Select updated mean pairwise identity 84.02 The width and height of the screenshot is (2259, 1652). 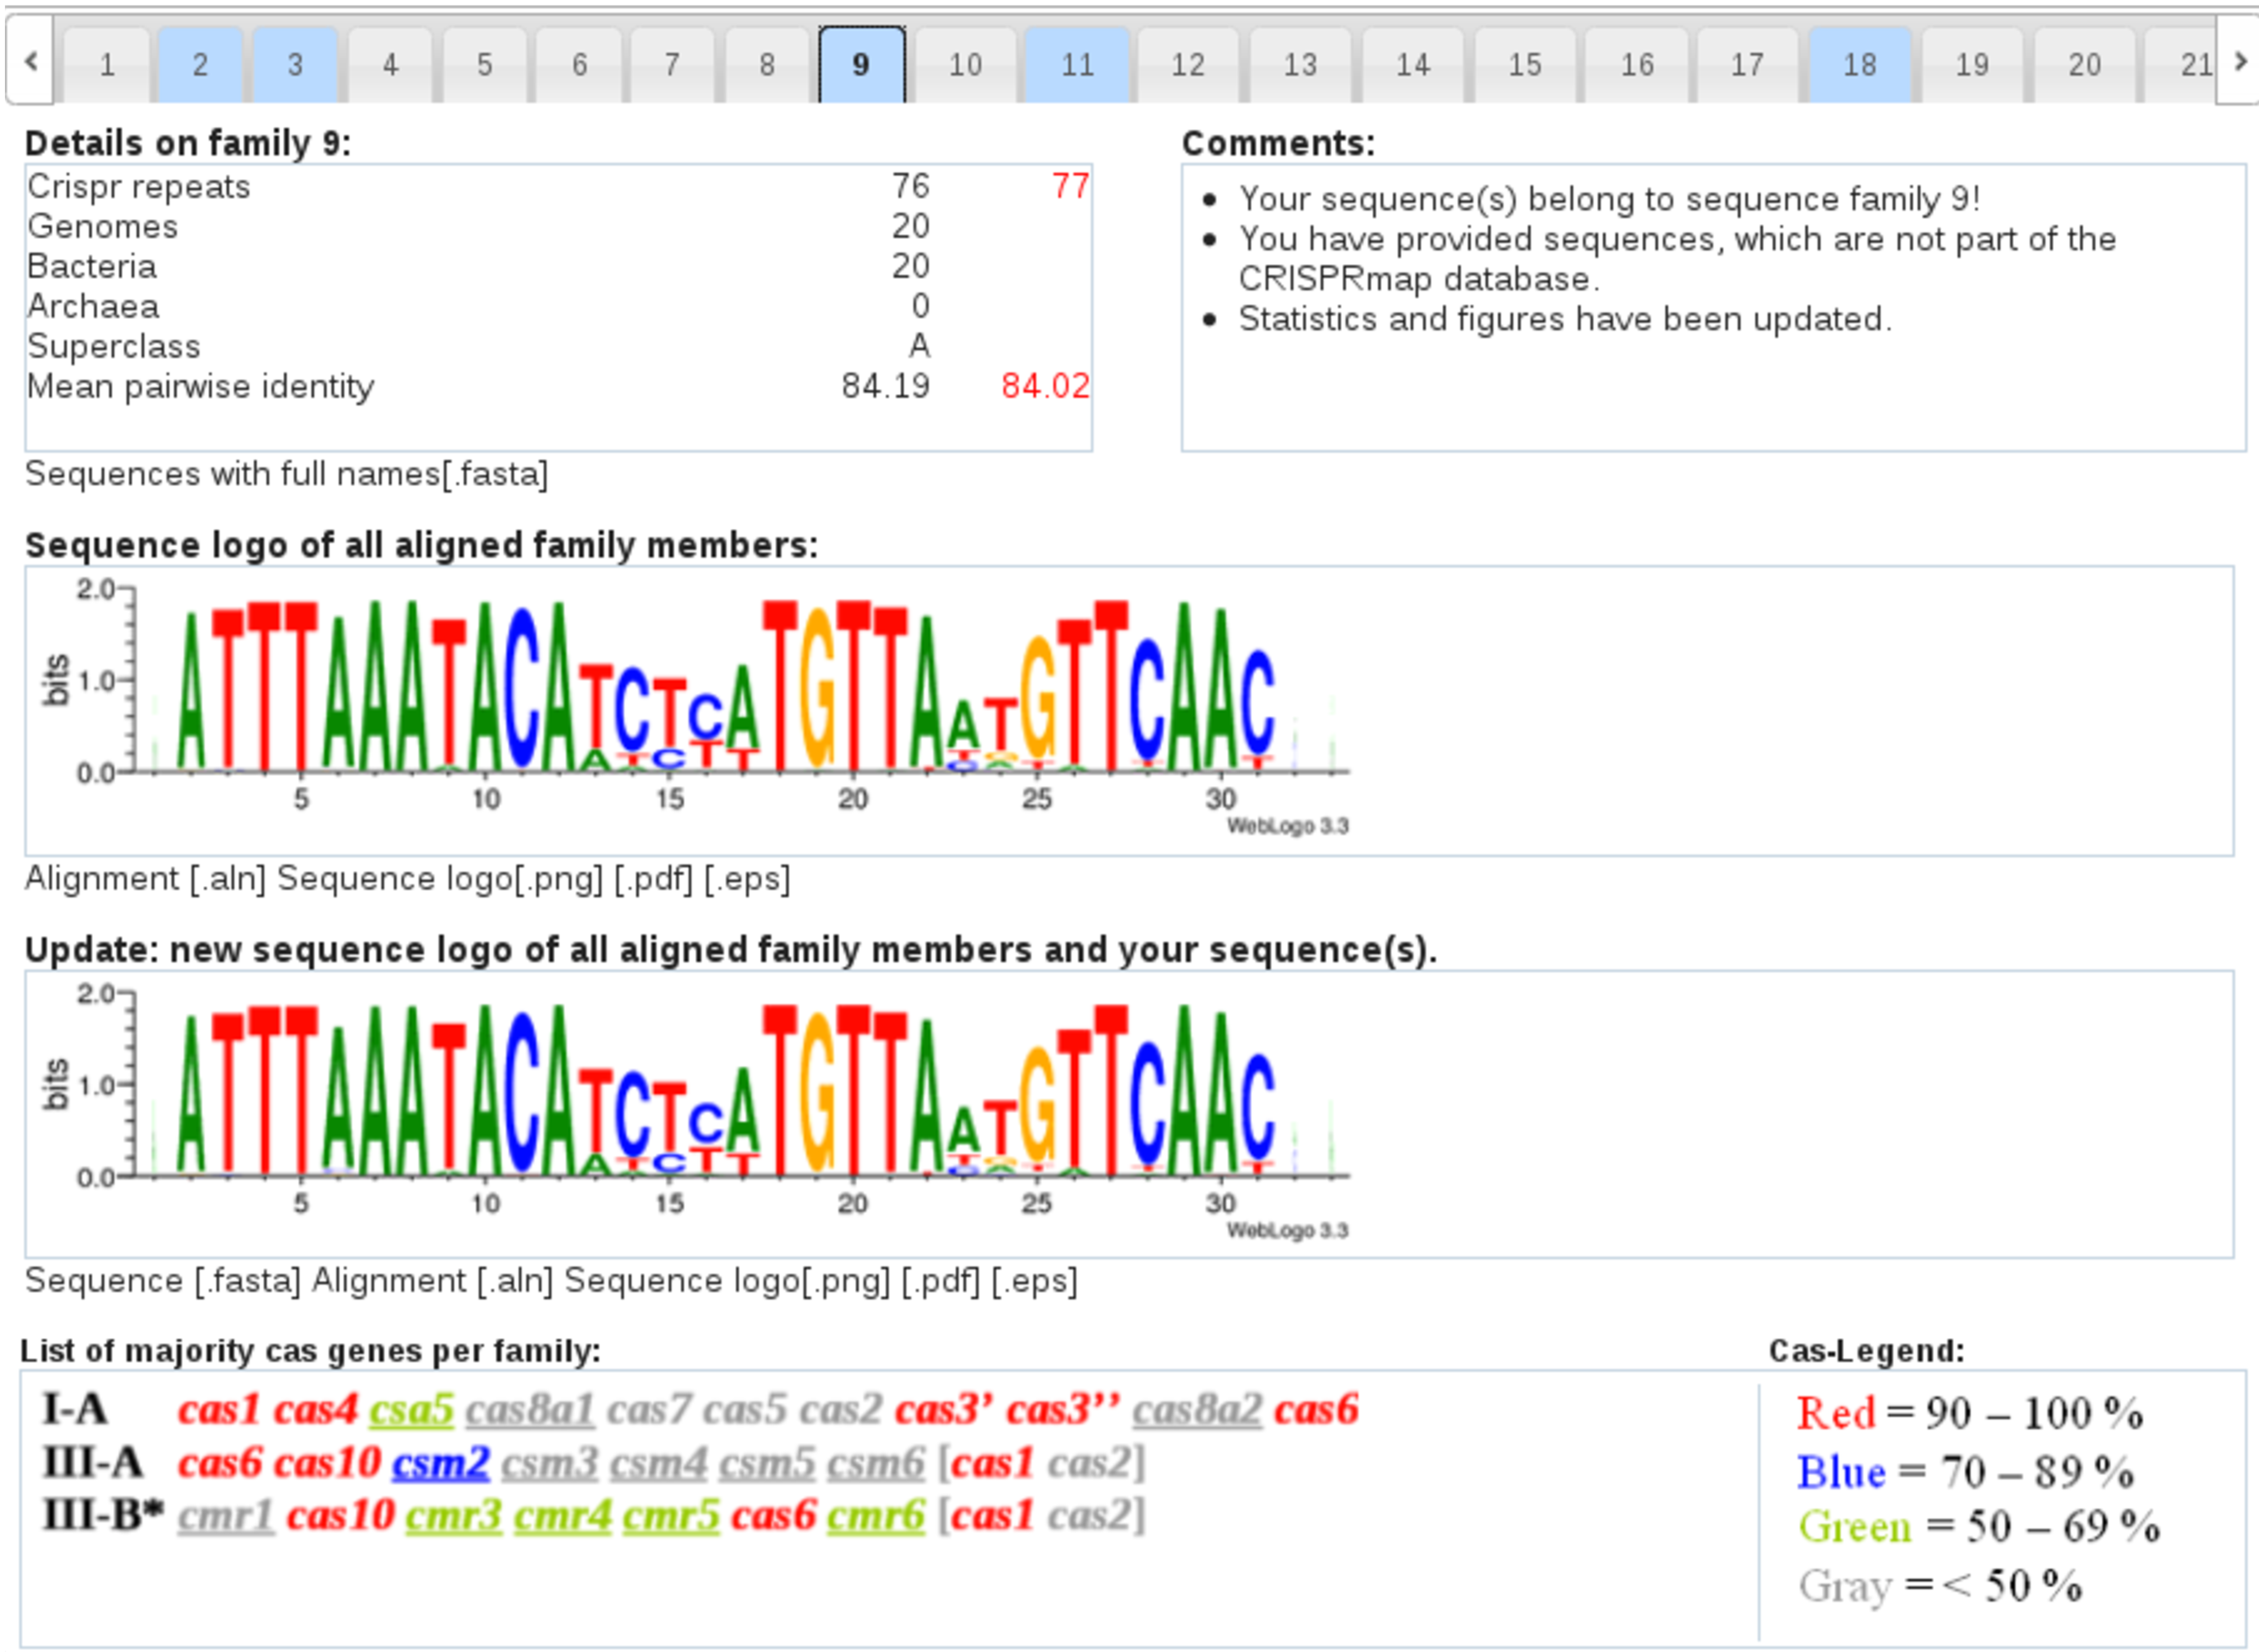coord(1045,386)
